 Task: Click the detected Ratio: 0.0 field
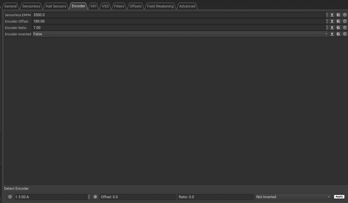pyautogui.click(x=215, y=197)
